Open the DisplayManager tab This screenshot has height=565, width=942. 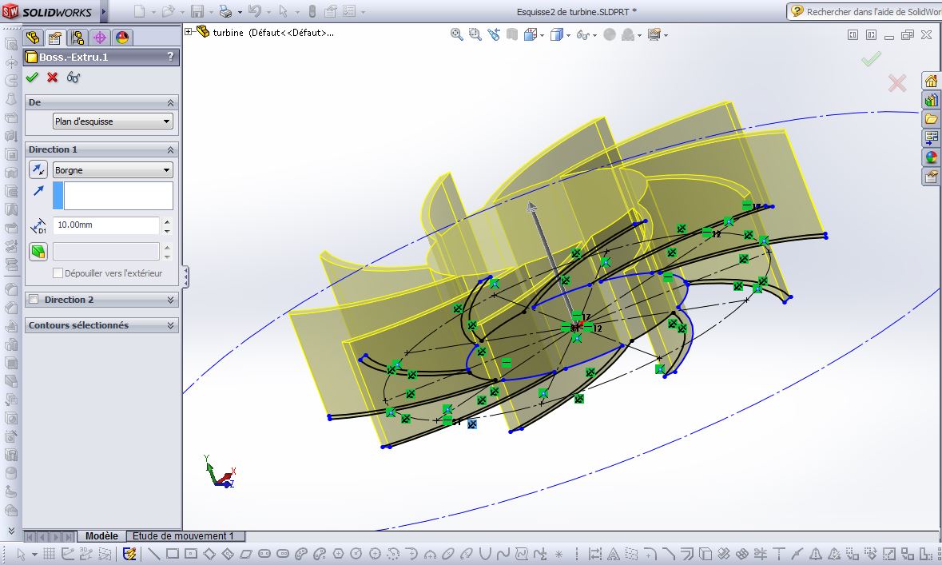[x=122, y=38]
